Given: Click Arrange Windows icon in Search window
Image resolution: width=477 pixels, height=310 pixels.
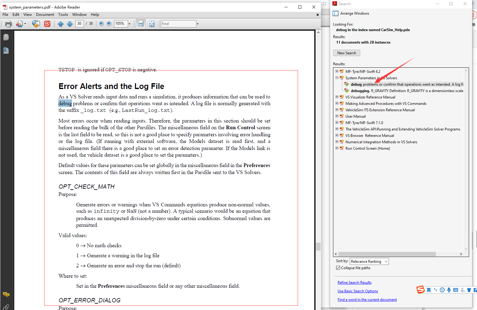Looking at the screenshot, I should point(335,13).
